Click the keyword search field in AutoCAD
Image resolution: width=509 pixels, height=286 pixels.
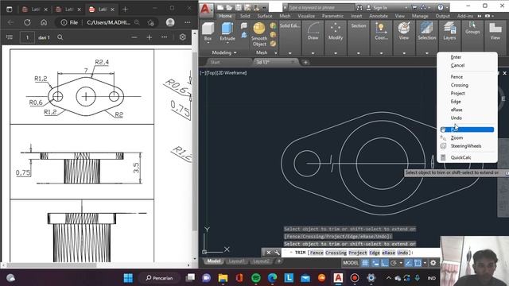click(321, 7)
